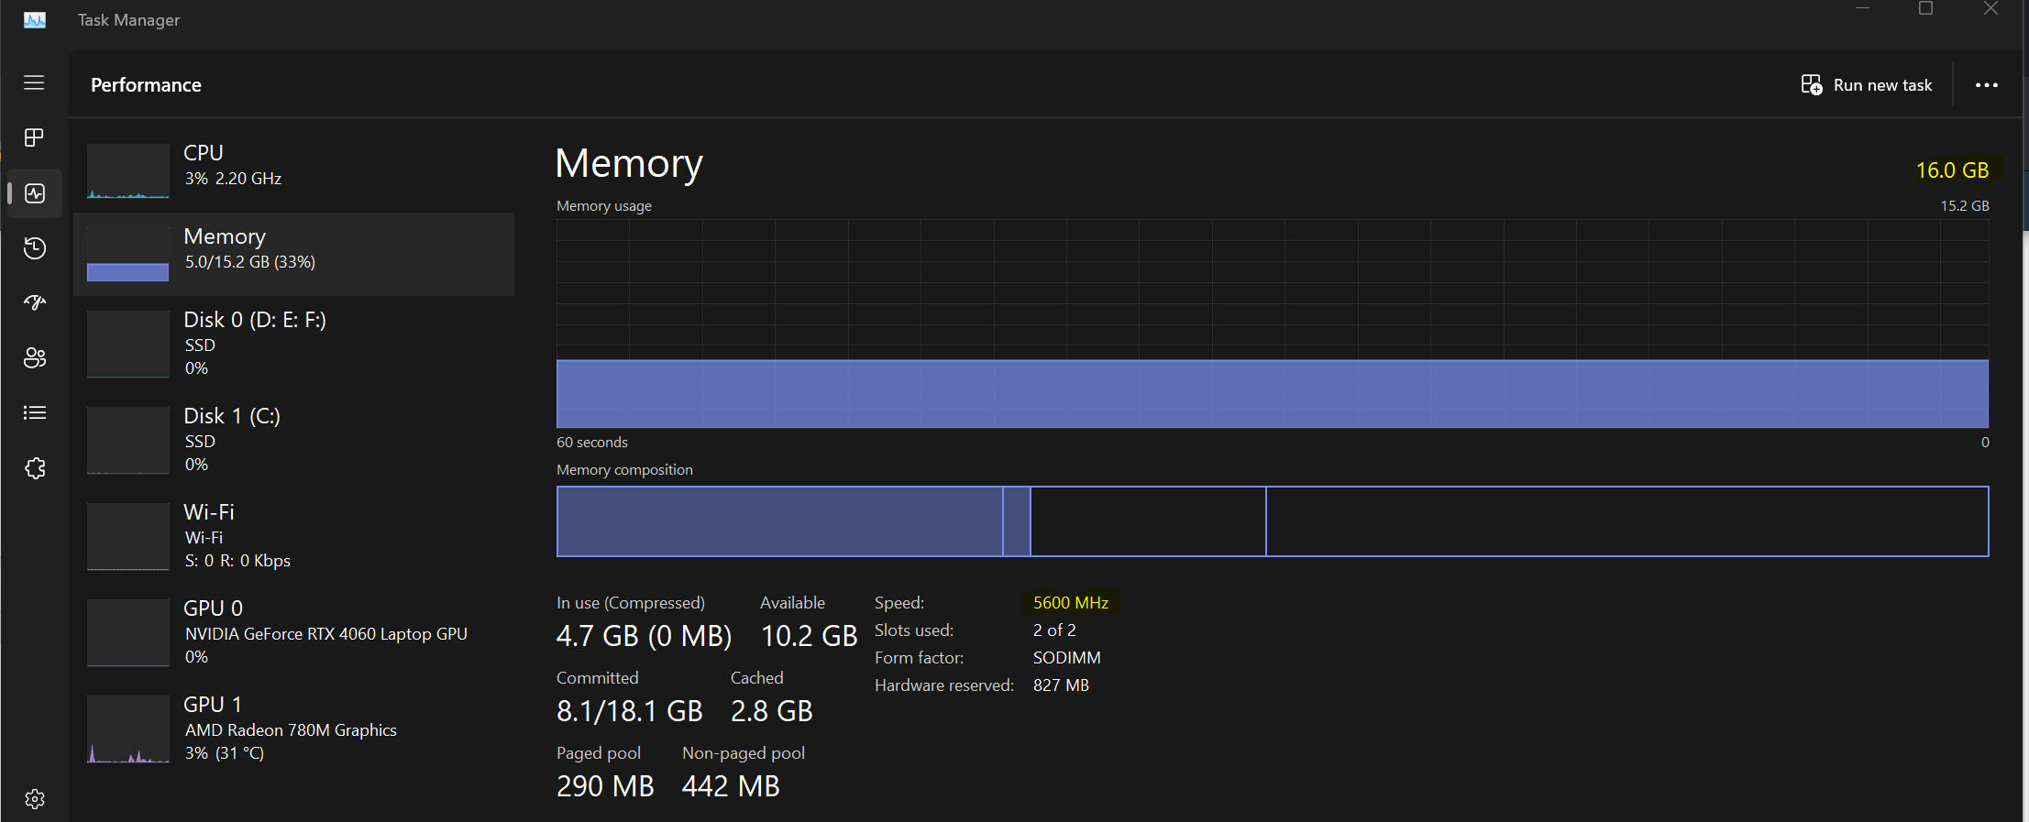Click the 5600 MHz speed value

[x=1071, y=603]
